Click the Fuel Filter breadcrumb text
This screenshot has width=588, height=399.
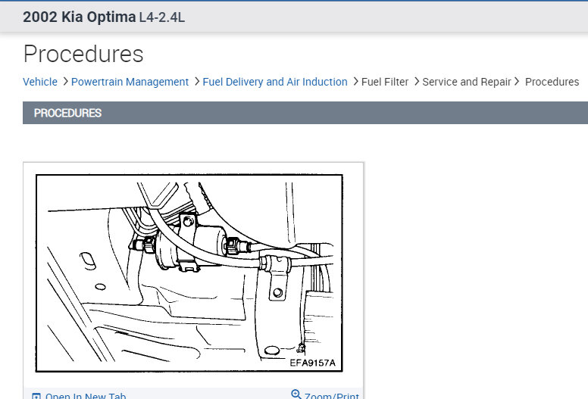[385, 82]
